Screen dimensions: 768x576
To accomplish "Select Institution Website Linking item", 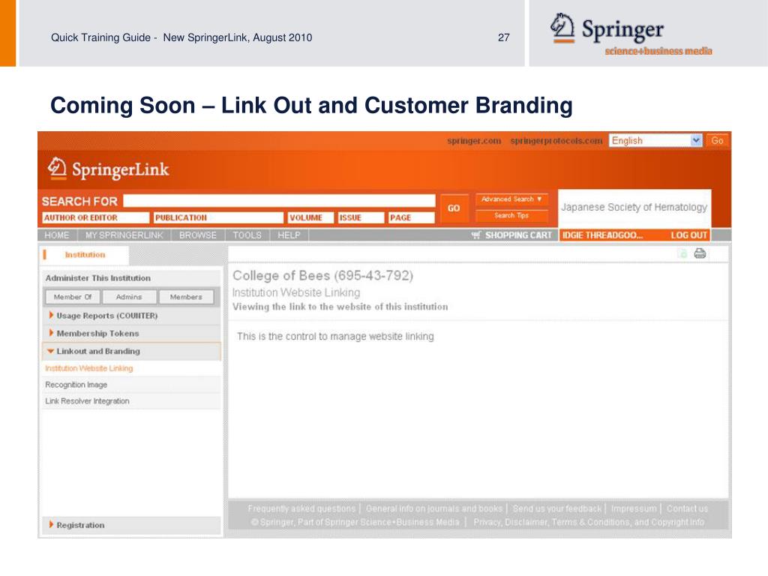I will pos(89,368).
